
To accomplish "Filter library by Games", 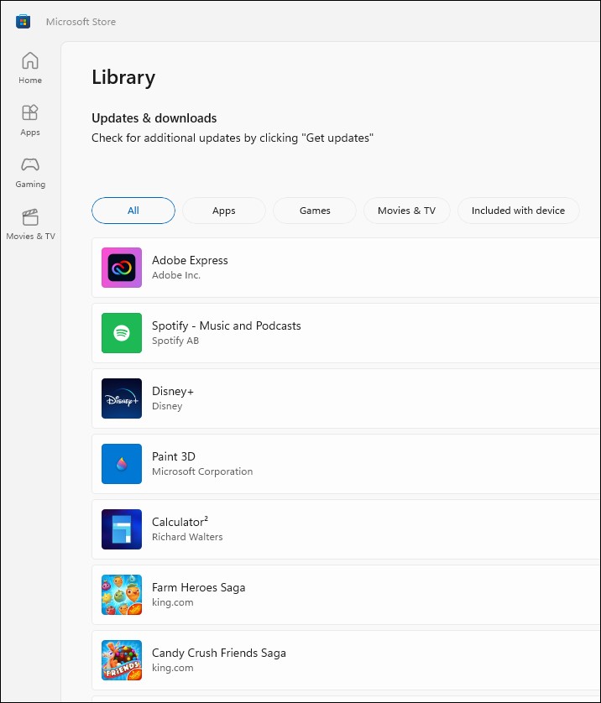I will [x=315, y=211].
